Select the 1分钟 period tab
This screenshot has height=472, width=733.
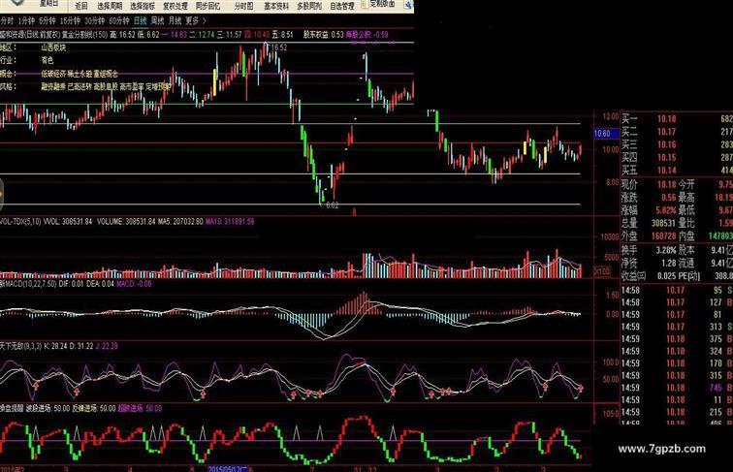(26, 20)
